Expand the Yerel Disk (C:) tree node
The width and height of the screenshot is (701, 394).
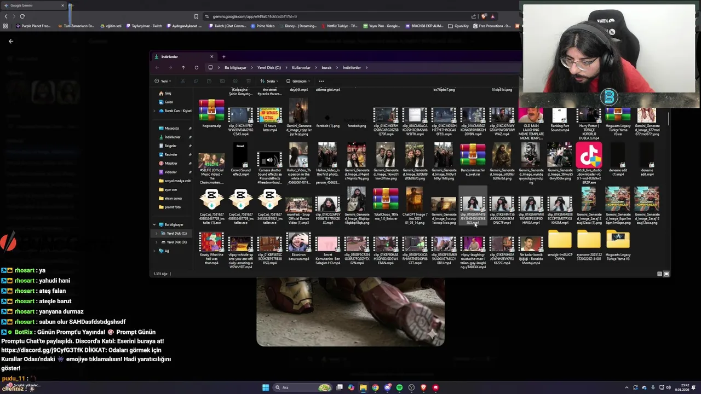(x=157, y=233)
